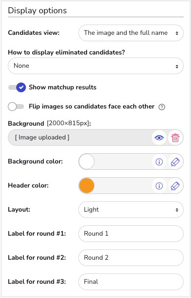Focus the Label for round #1 field
191x298 pixels.
tap(131, 234)
